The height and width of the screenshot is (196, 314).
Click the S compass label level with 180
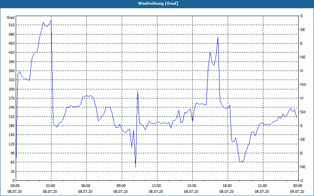coord(301,125)
